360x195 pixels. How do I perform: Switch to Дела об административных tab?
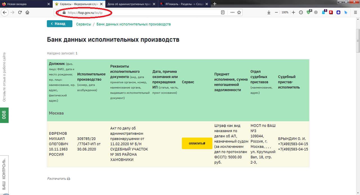(x=132, y=4)
